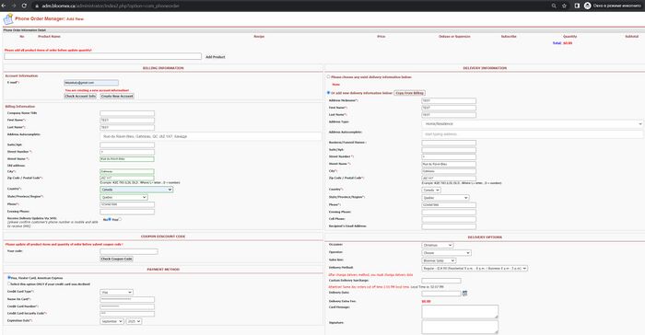The height and width of the screenshot is (335, 645).
Task: Click the delivery Cell Phone field
Action: [x=449, y=219]
